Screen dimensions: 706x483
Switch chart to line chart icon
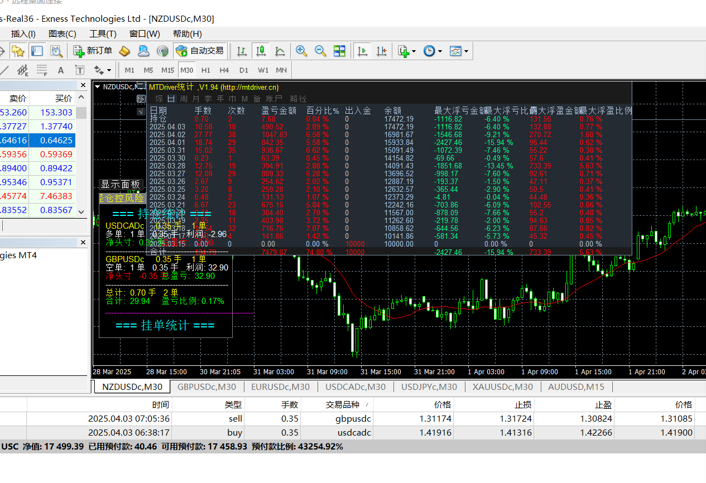coord(280,51)
